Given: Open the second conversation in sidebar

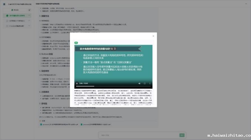Looking at the screenshot, I should tap(16, 21).
